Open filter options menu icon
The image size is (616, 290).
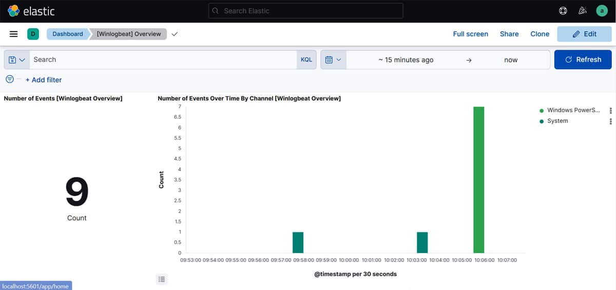pos(10,79)
